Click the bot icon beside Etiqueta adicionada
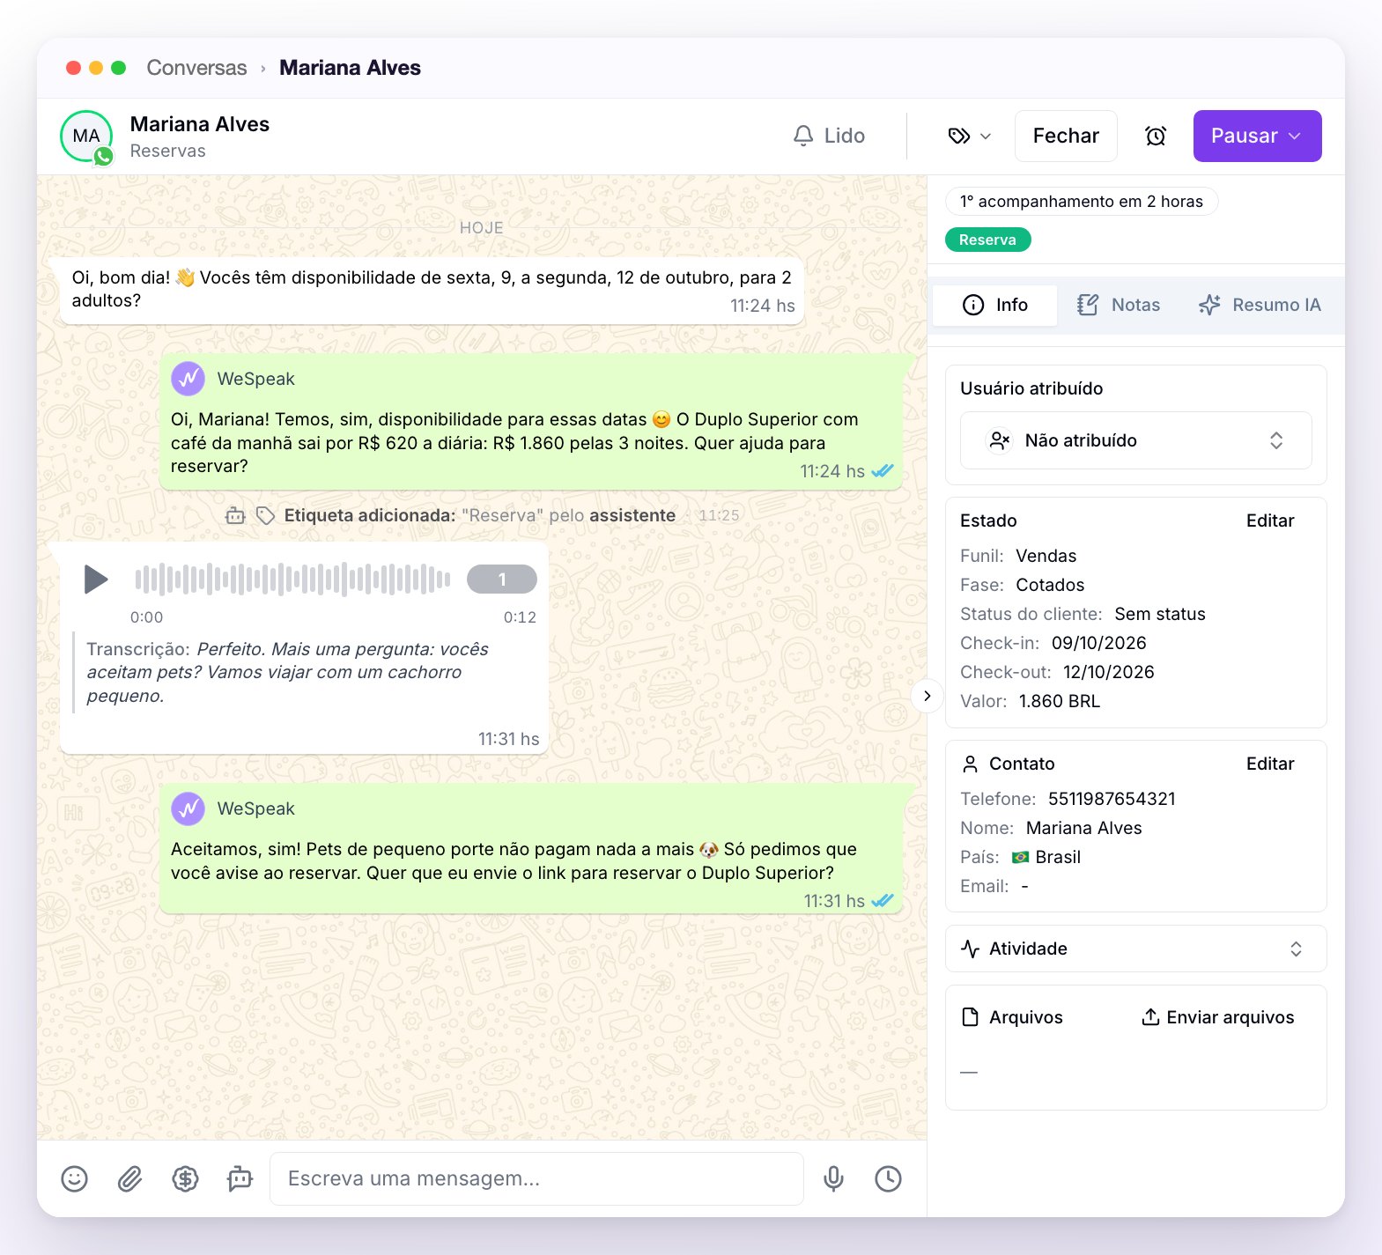 [x=235, y=515]
